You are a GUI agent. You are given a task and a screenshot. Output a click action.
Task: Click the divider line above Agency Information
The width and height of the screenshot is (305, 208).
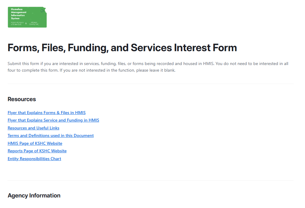[x=150, y=180]
